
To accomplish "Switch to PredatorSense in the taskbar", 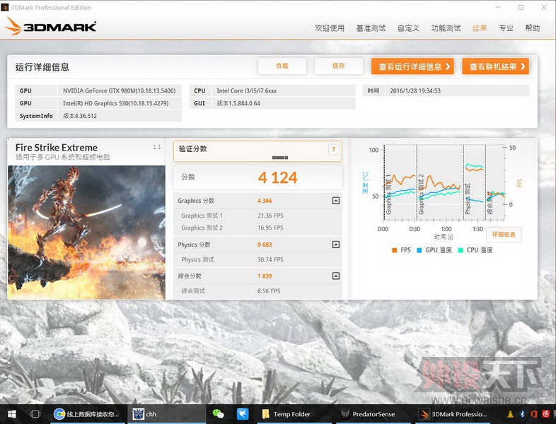I will tap(373, 414).
